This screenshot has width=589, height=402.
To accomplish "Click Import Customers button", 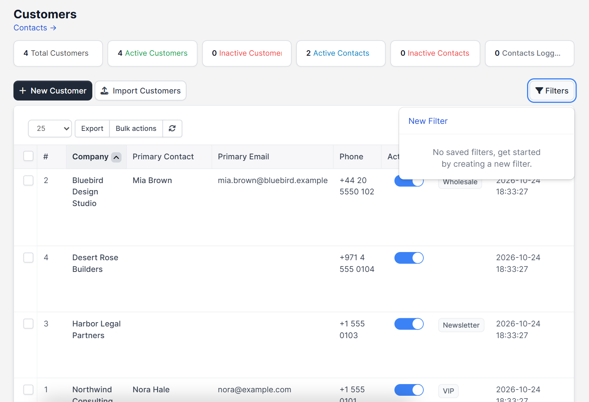I will (141, 91).
